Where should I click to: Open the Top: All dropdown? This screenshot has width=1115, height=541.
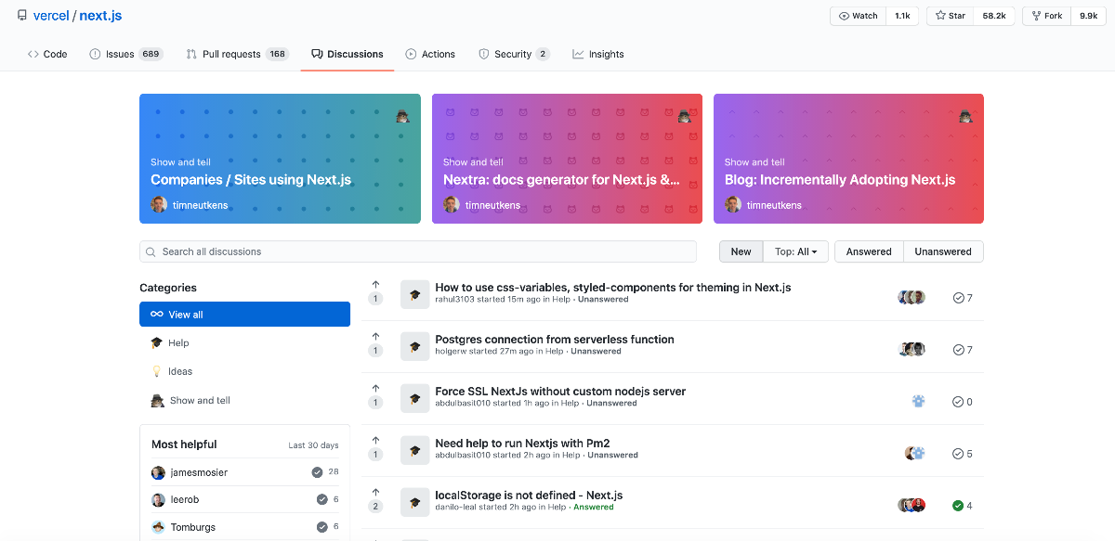click(x=795, y=251)
